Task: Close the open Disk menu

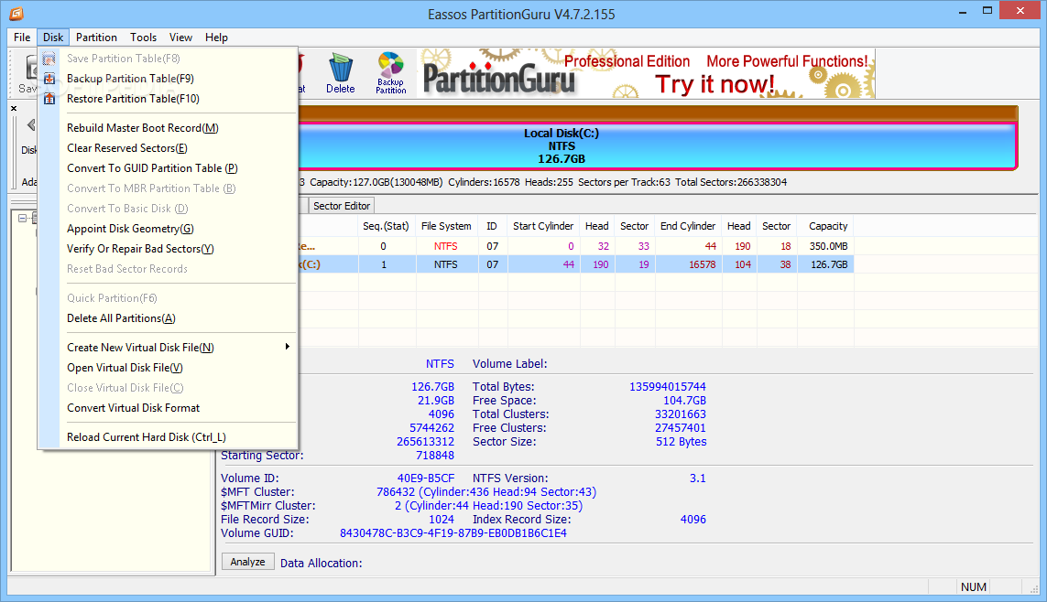Action: (53, 38)
